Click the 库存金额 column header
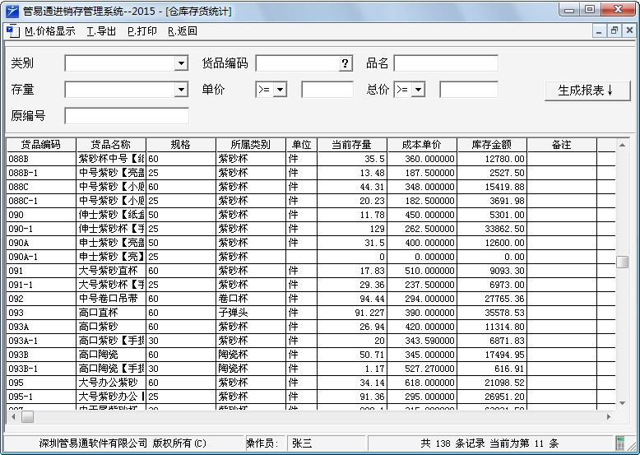The image size is (640, 455). [491, 145]
